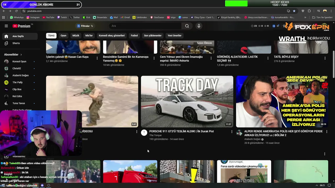The height and width of the screenshot is (188, 335).
Task: Open the Twitch bookmark
Action: (x=62, y=17)
